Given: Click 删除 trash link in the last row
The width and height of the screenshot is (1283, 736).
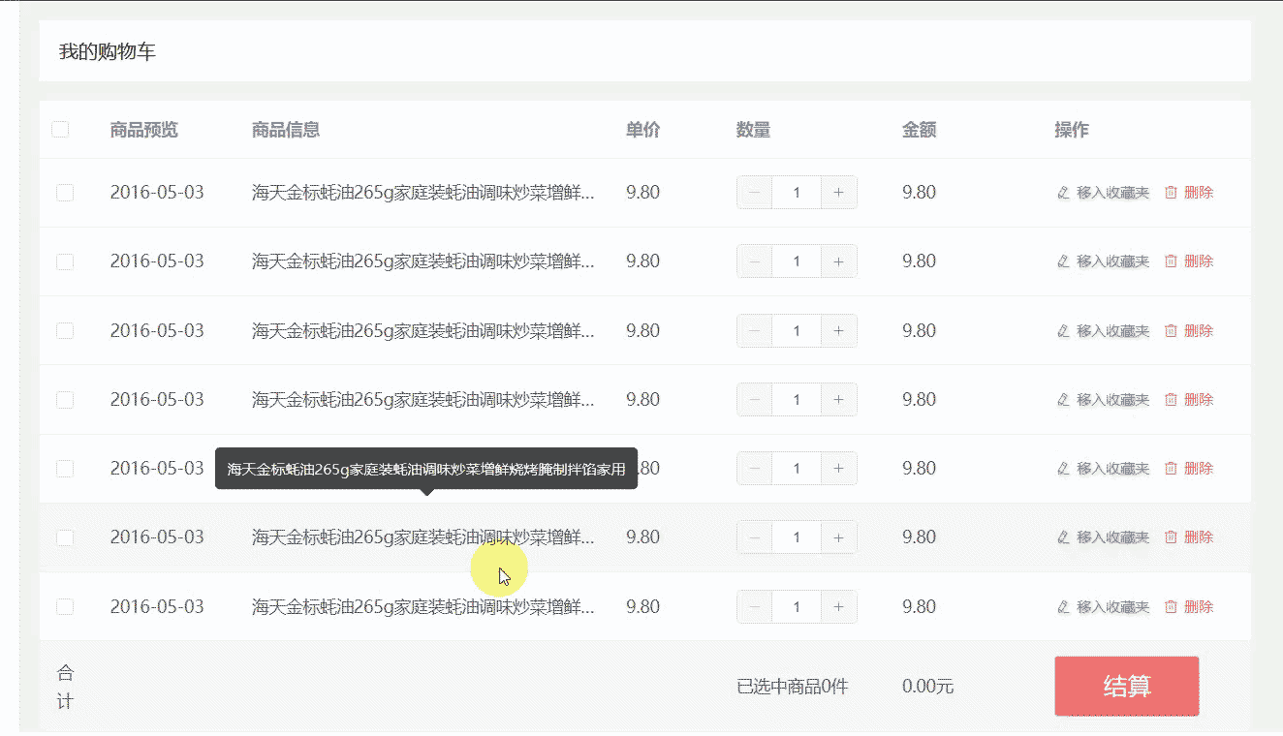Looking at the screenshot, I should point(1189,606).
